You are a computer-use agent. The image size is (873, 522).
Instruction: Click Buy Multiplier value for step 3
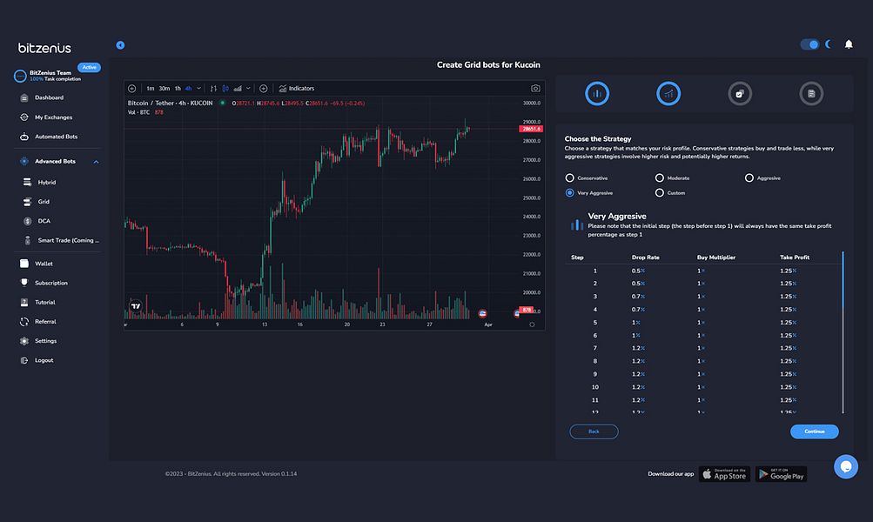[x=701, y=297]
